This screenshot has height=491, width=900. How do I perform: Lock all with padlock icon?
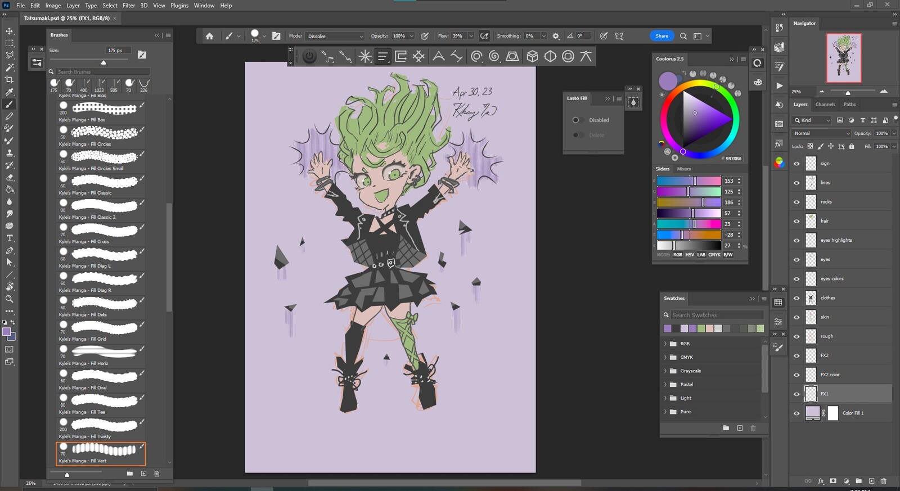tap(852, 146)
